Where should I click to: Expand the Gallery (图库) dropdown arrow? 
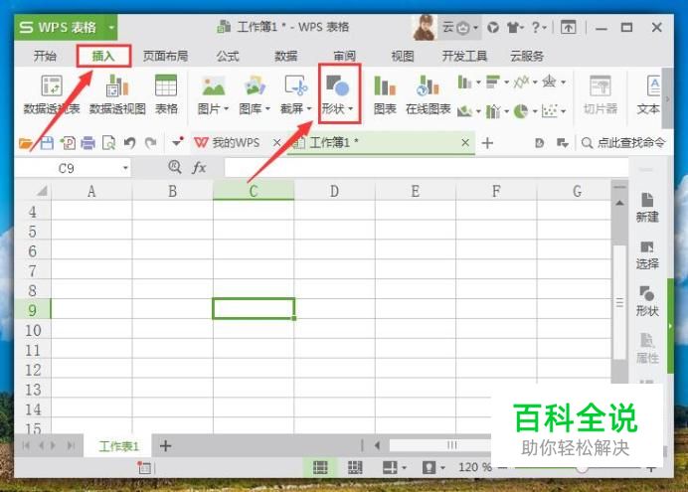267,108
